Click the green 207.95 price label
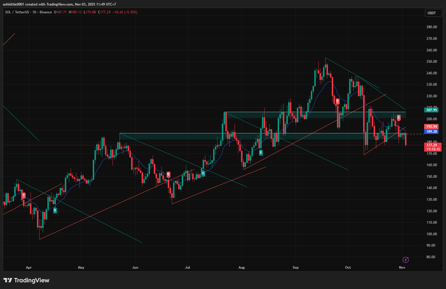Image resolution: width=446 pixels, height=289 pixels. (x=432, y=110)
